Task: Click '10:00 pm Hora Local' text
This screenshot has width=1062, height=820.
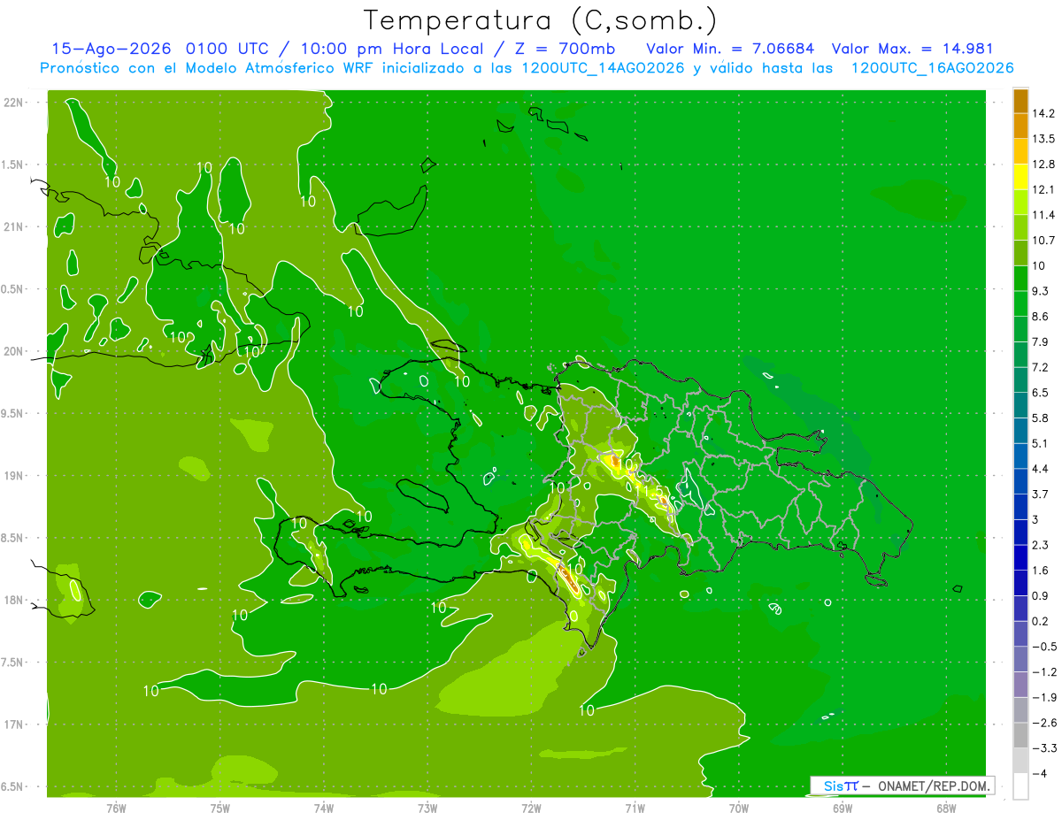Action: click(x=391, y=49)
